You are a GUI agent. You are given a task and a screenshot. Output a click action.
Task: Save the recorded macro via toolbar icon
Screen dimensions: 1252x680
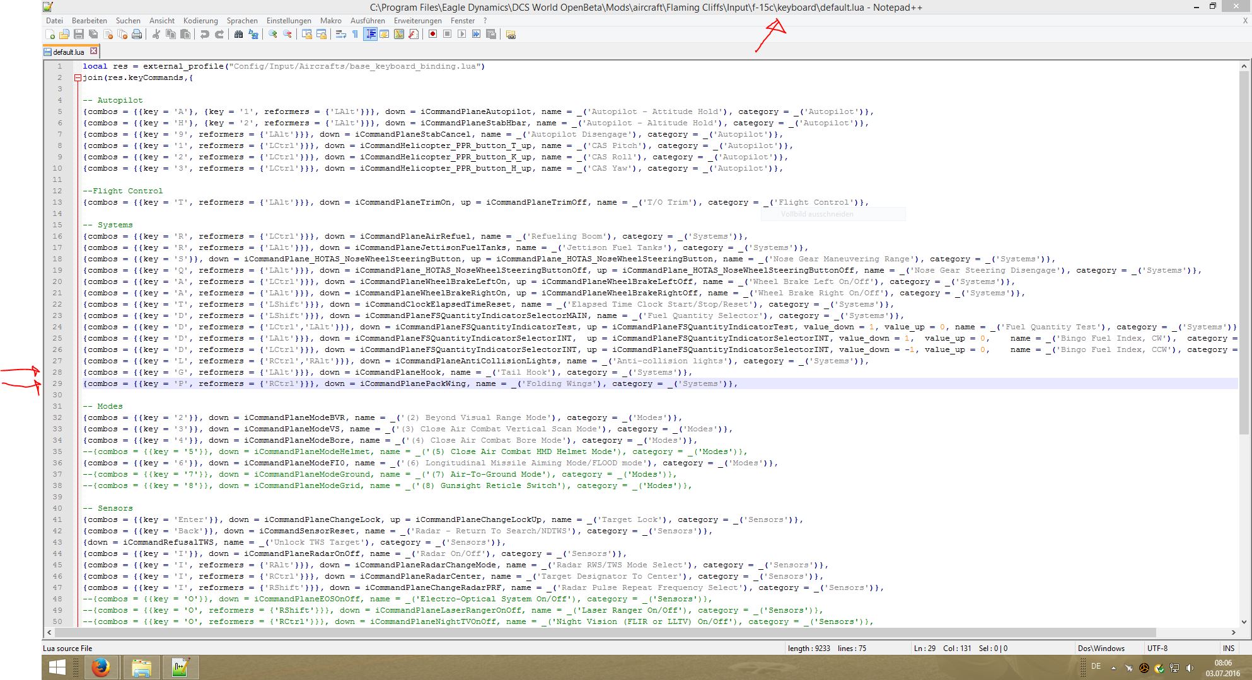[491, 35]
